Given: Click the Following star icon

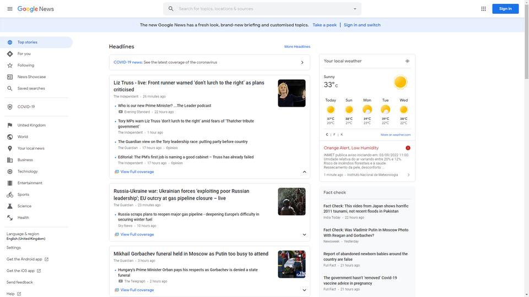Looking at the screenshot, I should 10,65.
